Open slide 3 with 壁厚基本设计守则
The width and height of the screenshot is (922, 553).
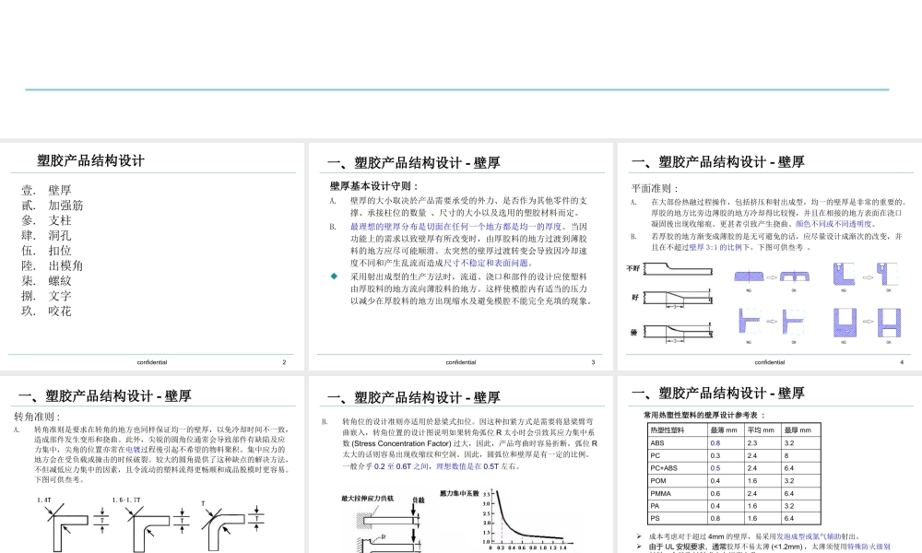(x=460, y=256)
